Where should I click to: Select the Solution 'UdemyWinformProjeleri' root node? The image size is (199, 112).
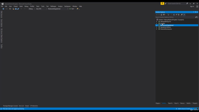pos(171,20)
